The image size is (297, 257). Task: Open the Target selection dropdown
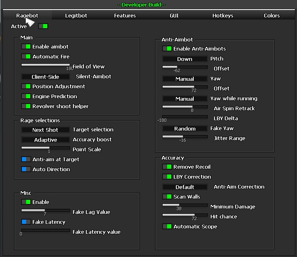point(45,130)
